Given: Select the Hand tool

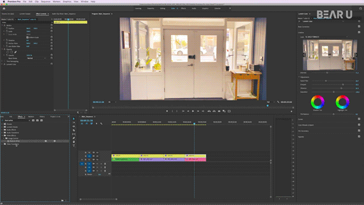Looking at the screenshot, I should [x=74, y=142].
